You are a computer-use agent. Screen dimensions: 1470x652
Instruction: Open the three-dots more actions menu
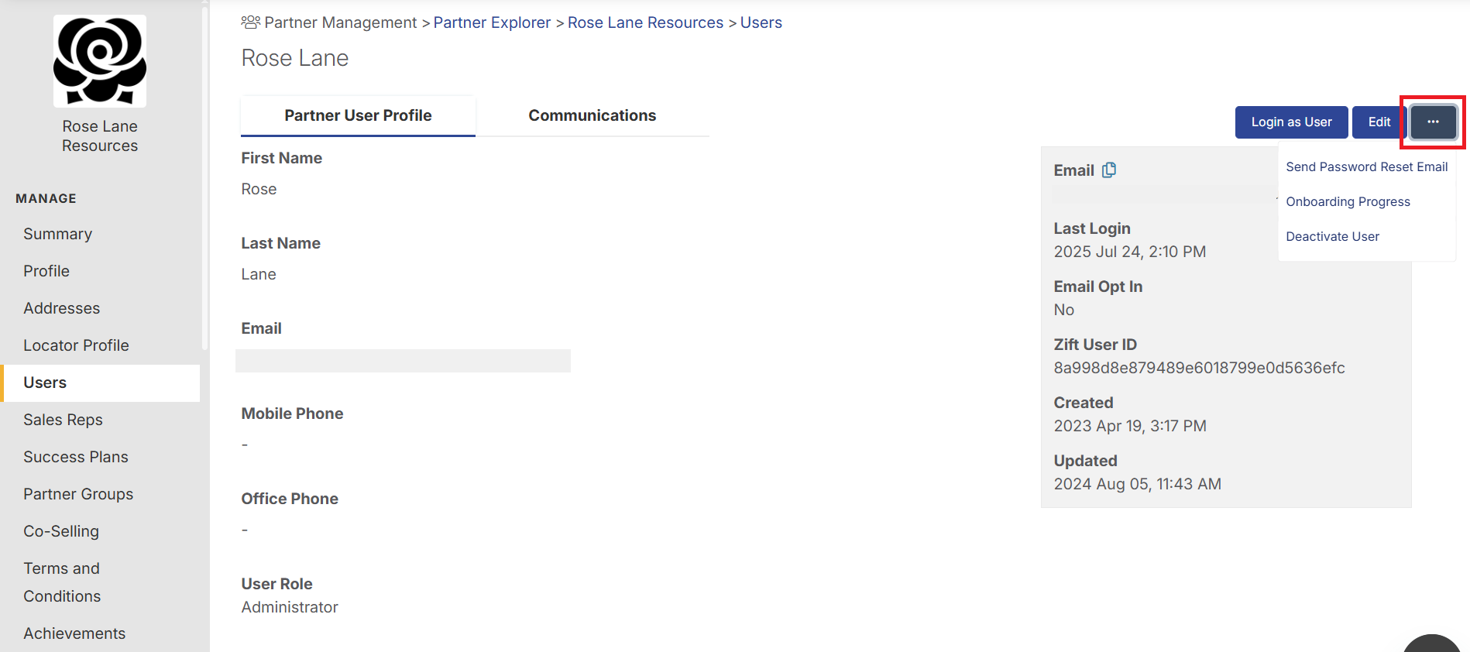(1433, 122)
